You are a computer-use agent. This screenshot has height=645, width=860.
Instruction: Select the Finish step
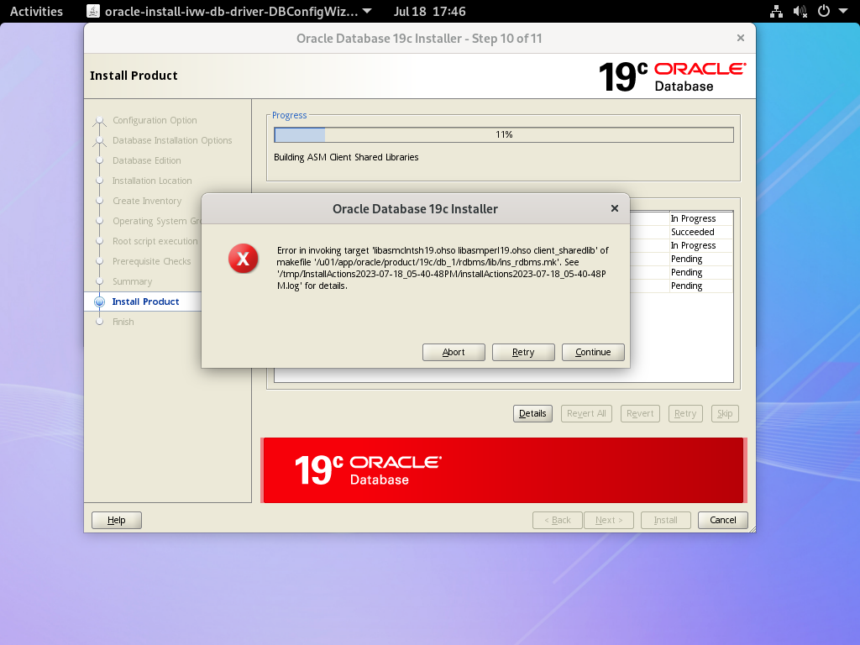point(123,322)
